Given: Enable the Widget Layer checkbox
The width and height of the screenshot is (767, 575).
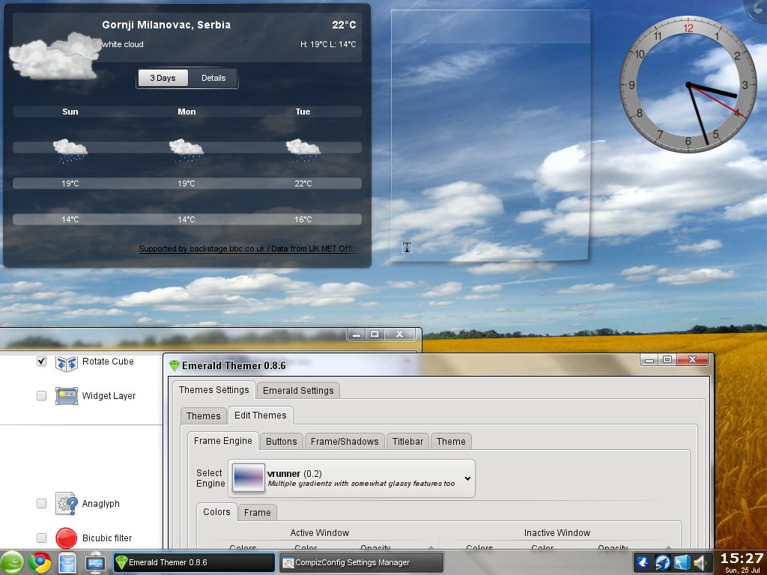Looking at the screenshot, I should pyautogui.click(x=42, y=395).
